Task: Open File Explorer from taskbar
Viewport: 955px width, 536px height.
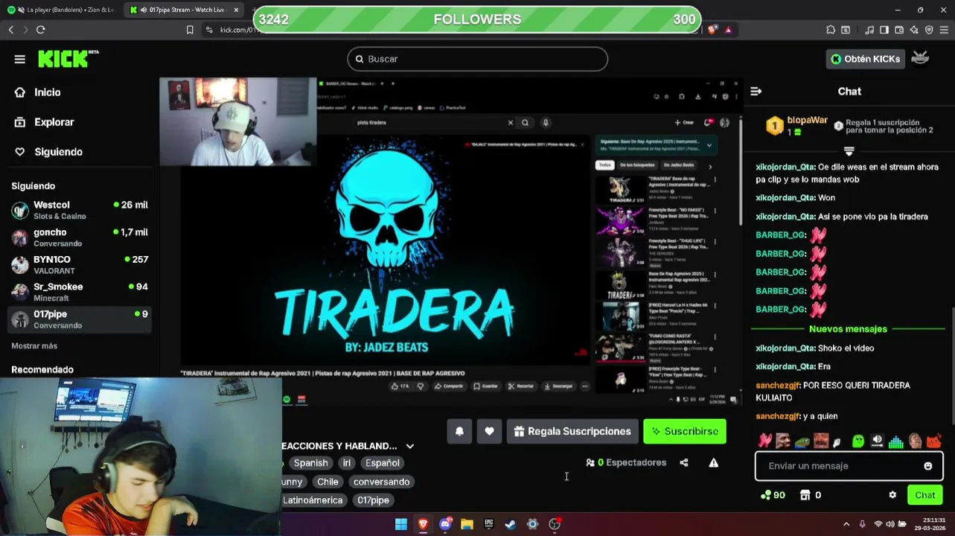Action: click(467, 524)
